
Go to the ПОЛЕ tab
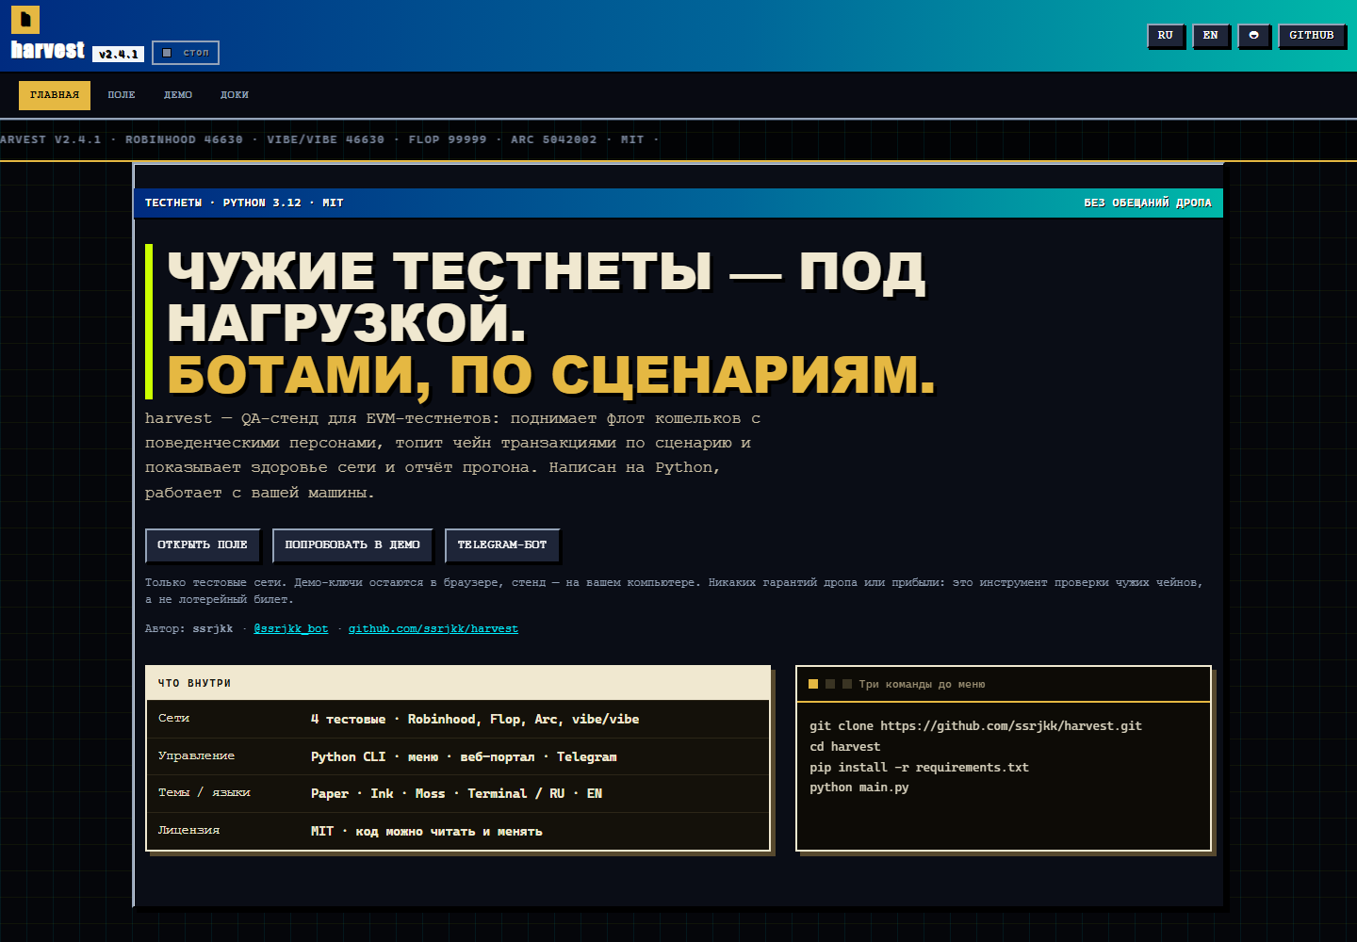122,95
